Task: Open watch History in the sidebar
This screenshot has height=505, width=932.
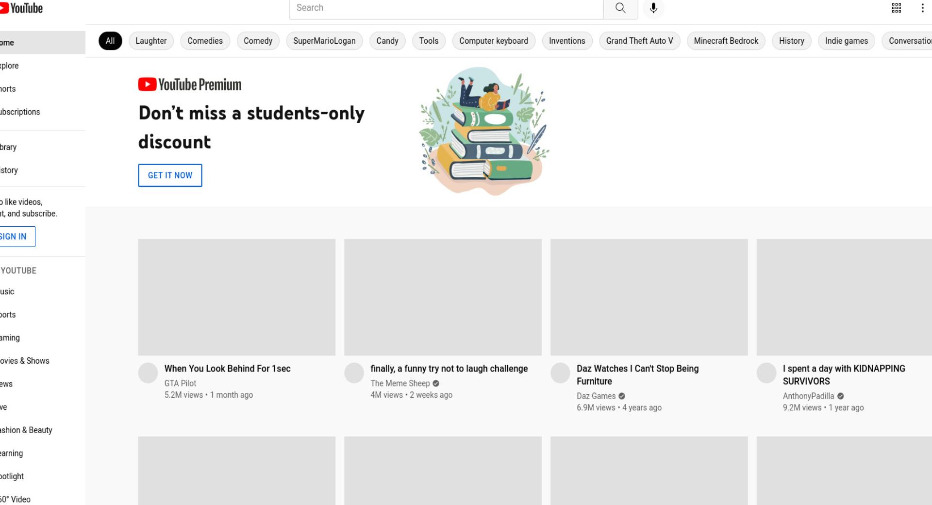Action: point(43,170)
